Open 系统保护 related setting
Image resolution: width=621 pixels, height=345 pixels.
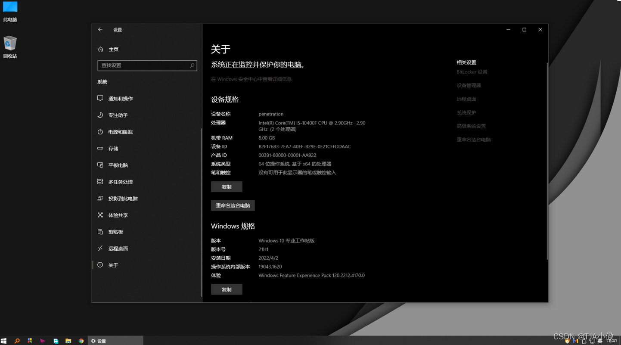pyautogui.click(x=466, y=112)
